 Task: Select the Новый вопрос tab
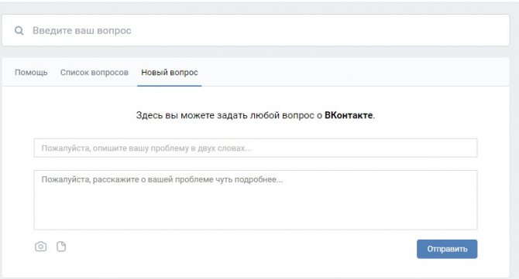(x=170, y=73)
